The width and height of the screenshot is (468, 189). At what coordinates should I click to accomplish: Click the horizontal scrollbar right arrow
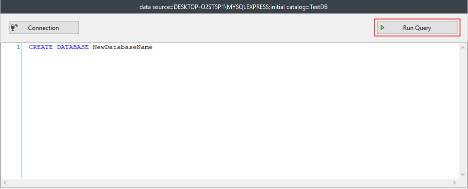coord(455,182)
